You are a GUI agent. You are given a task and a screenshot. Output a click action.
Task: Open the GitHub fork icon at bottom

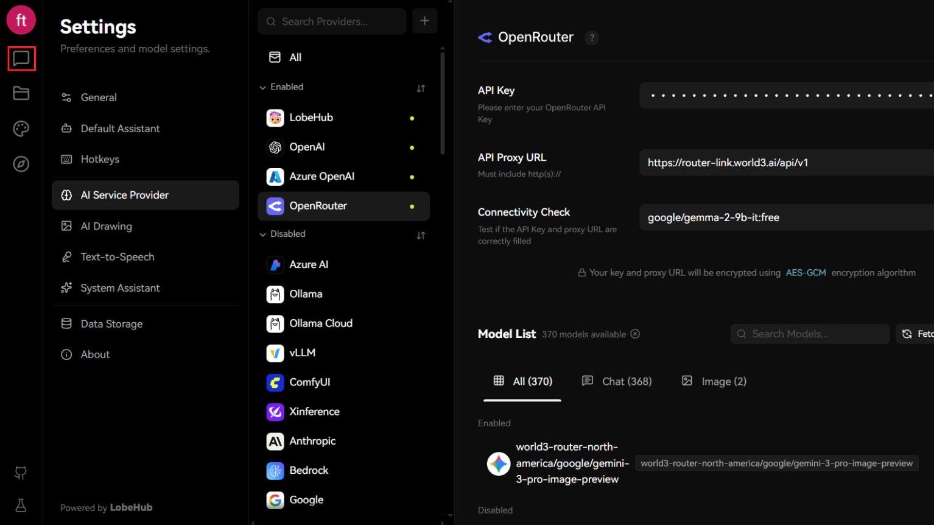21,473
